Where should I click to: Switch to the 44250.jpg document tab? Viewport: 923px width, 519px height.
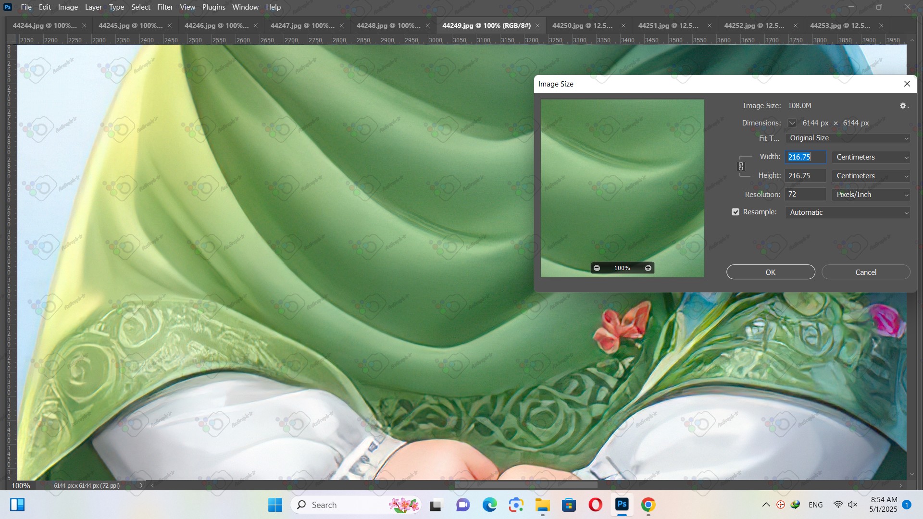582,25
